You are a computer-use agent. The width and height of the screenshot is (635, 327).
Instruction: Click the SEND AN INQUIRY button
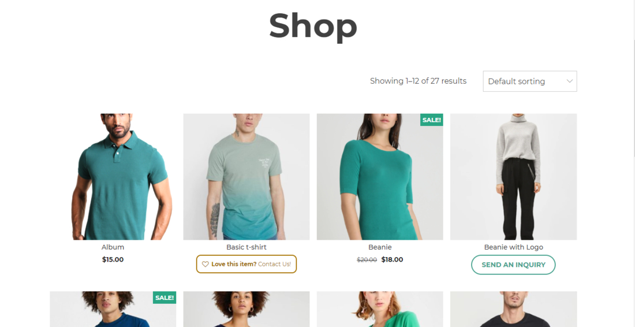point(513,265)
